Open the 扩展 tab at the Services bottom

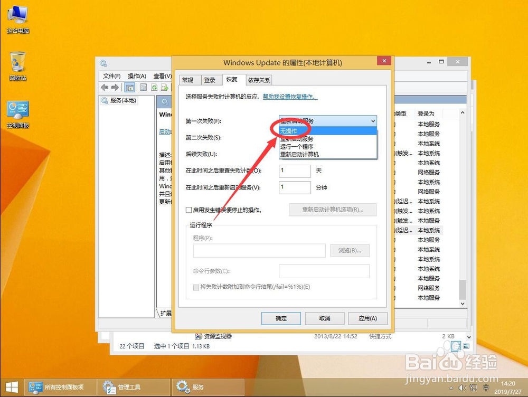tap(165, 313)
